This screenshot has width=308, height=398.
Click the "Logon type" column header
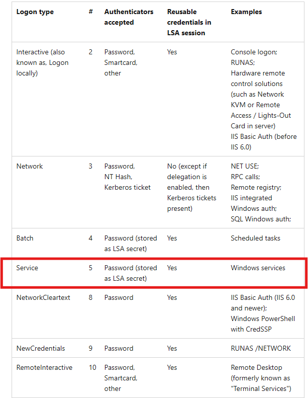pos(35,12)
